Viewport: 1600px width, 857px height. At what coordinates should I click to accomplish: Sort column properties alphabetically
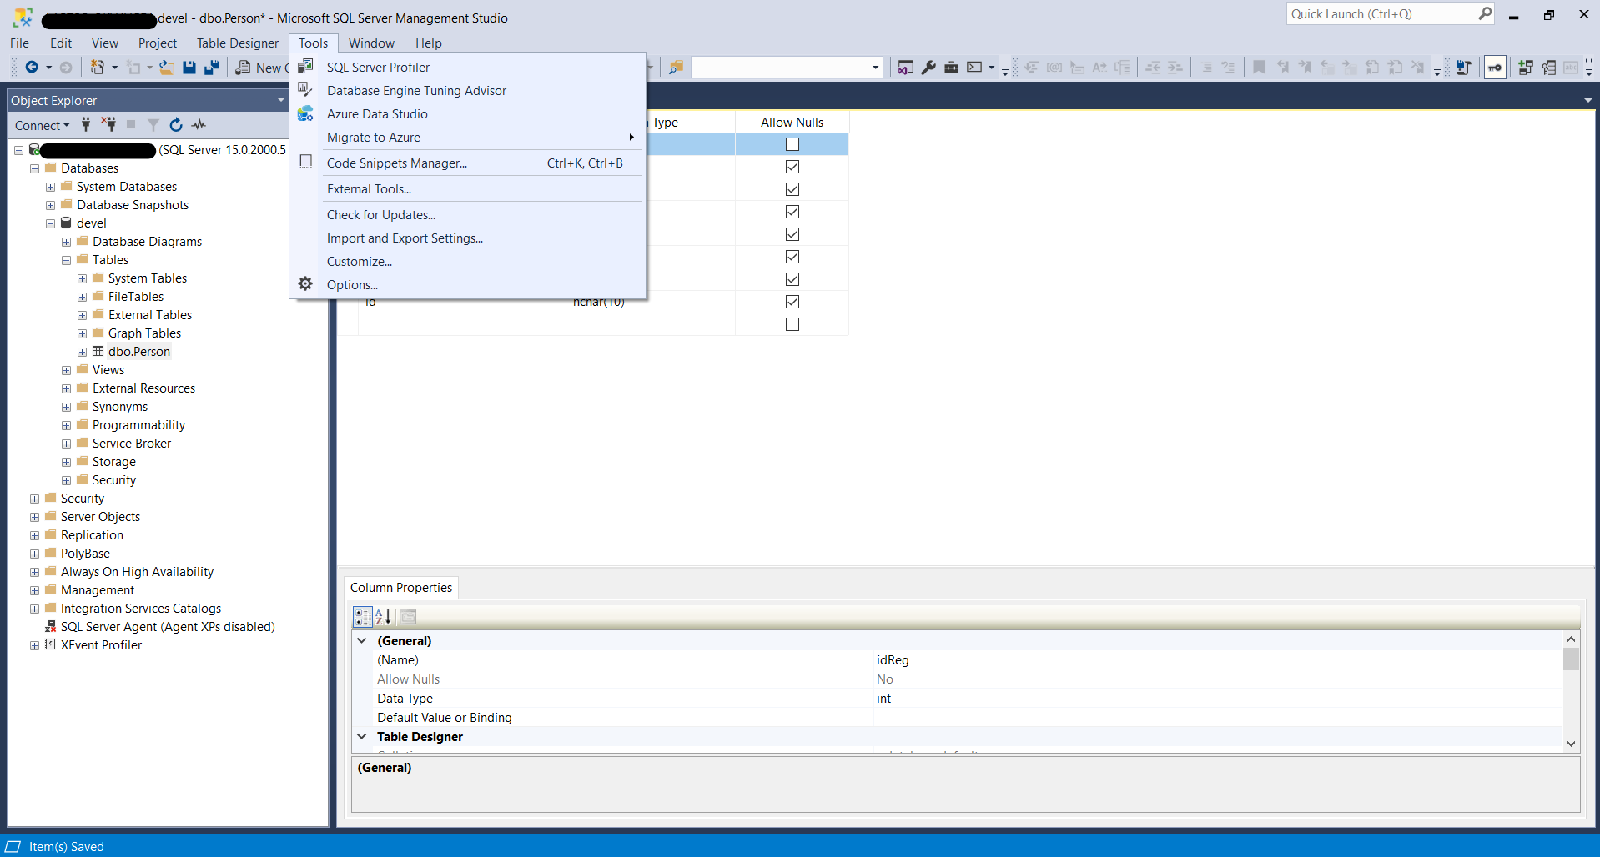383,617
